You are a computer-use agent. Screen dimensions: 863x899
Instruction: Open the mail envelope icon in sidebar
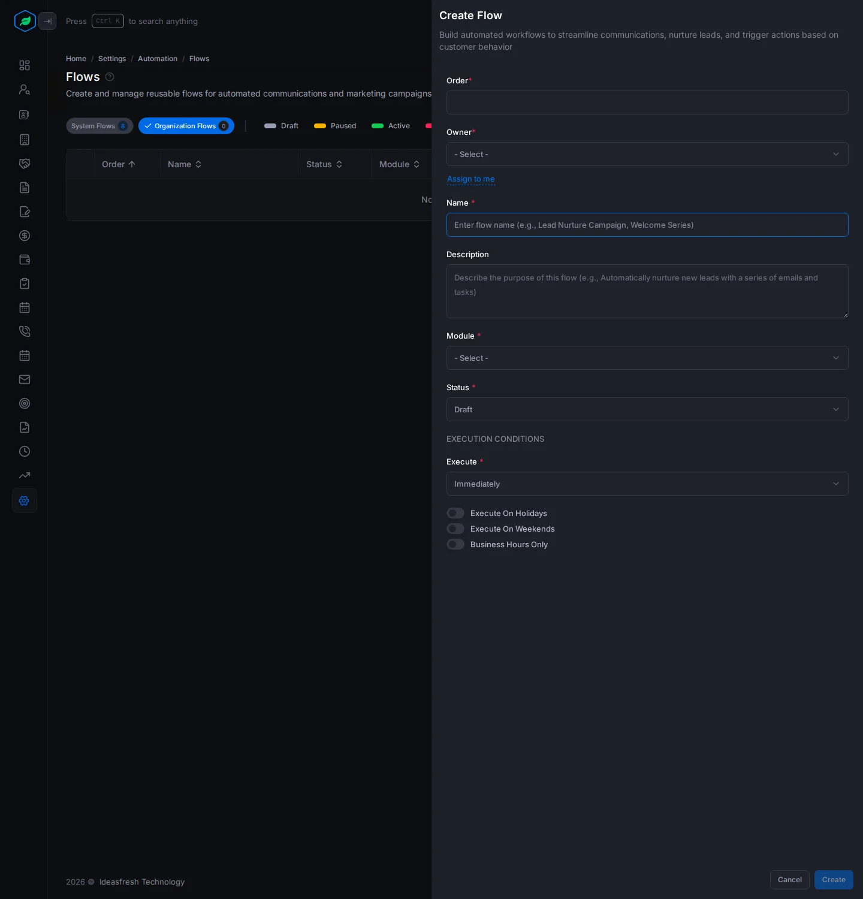(x=25, y=379)
